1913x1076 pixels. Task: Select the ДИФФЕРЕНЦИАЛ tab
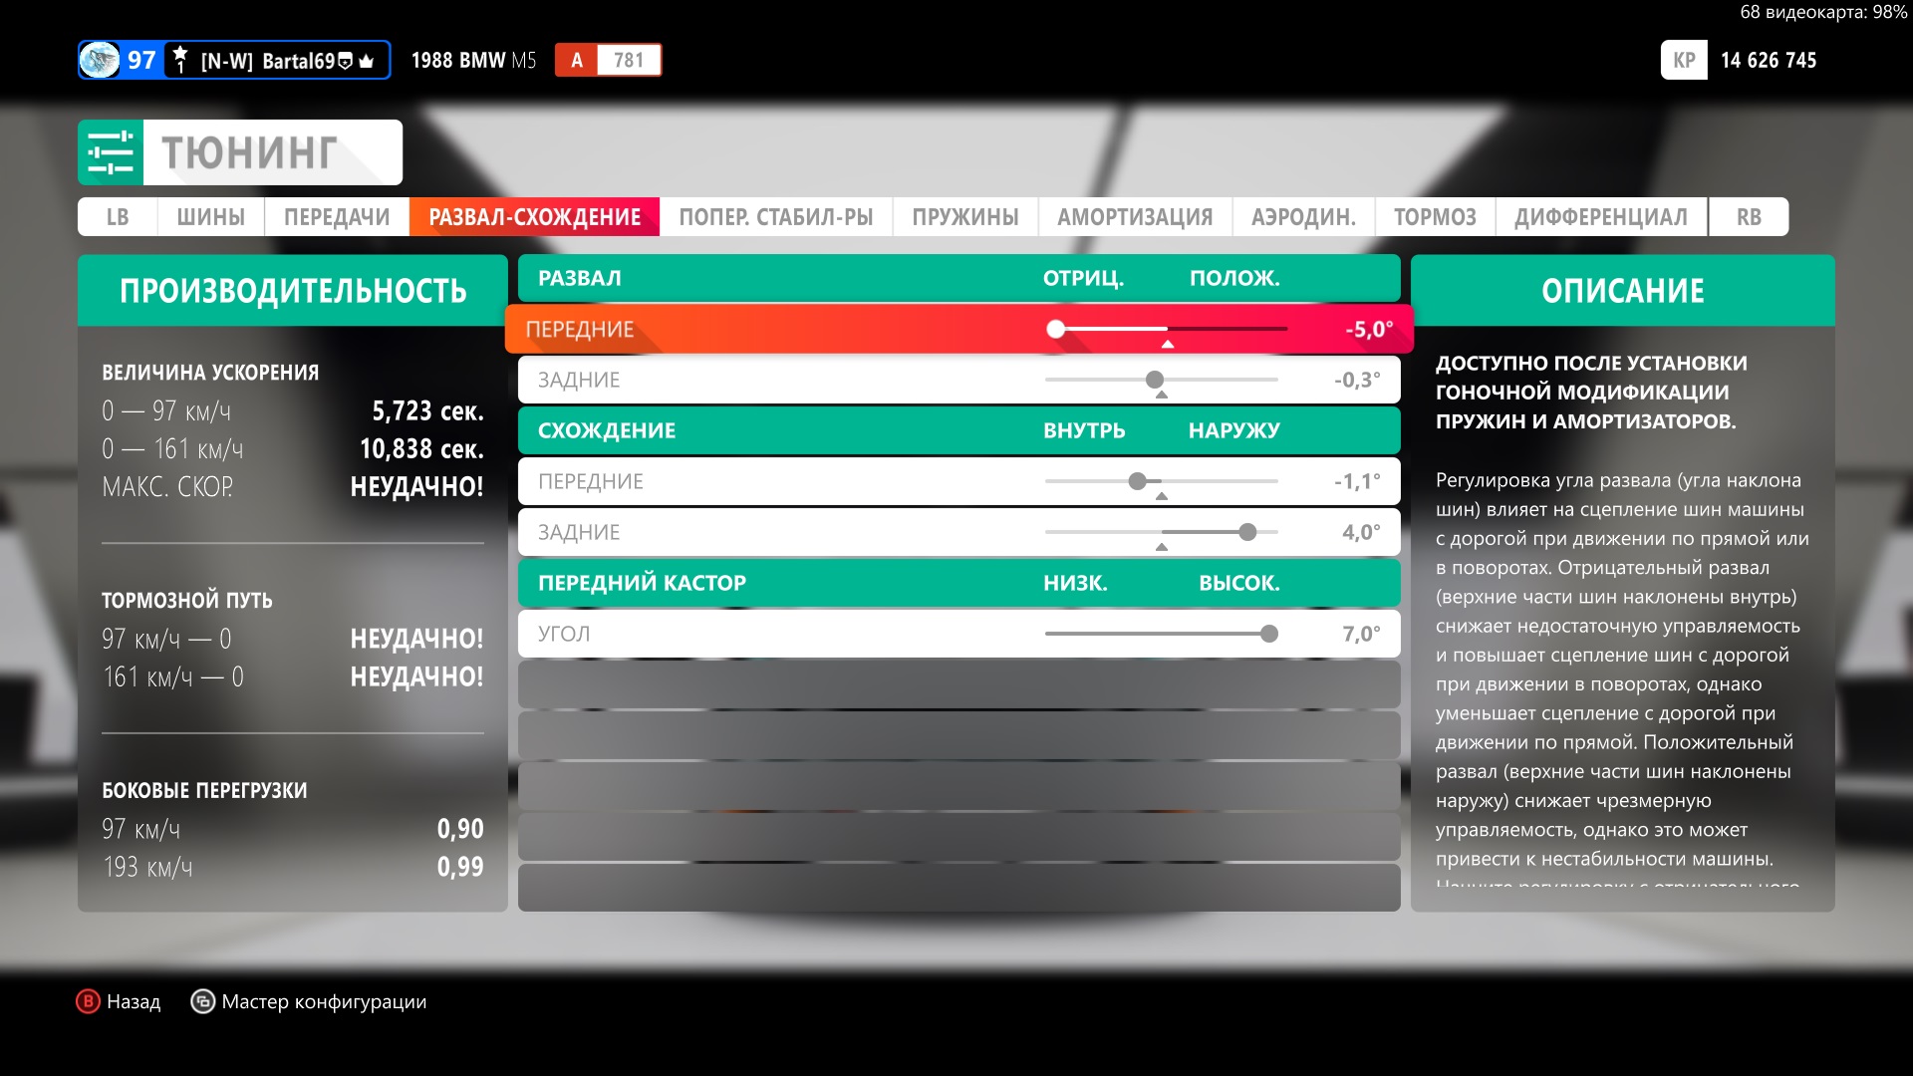pos(1600,217)
